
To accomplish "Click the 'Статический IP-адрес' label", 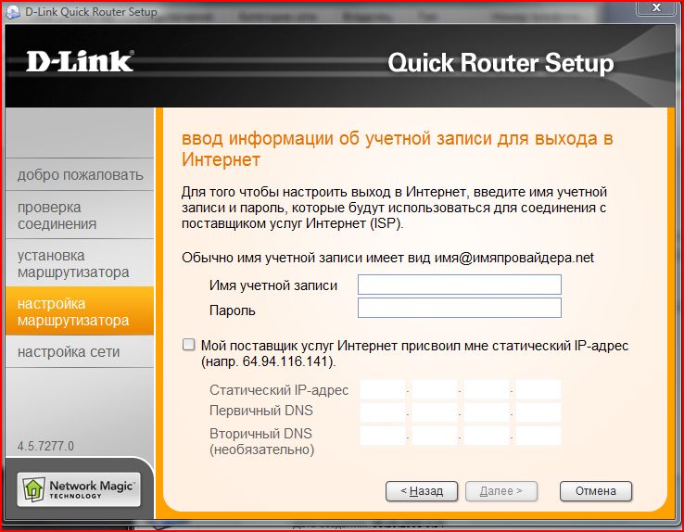I will [279, 390].
